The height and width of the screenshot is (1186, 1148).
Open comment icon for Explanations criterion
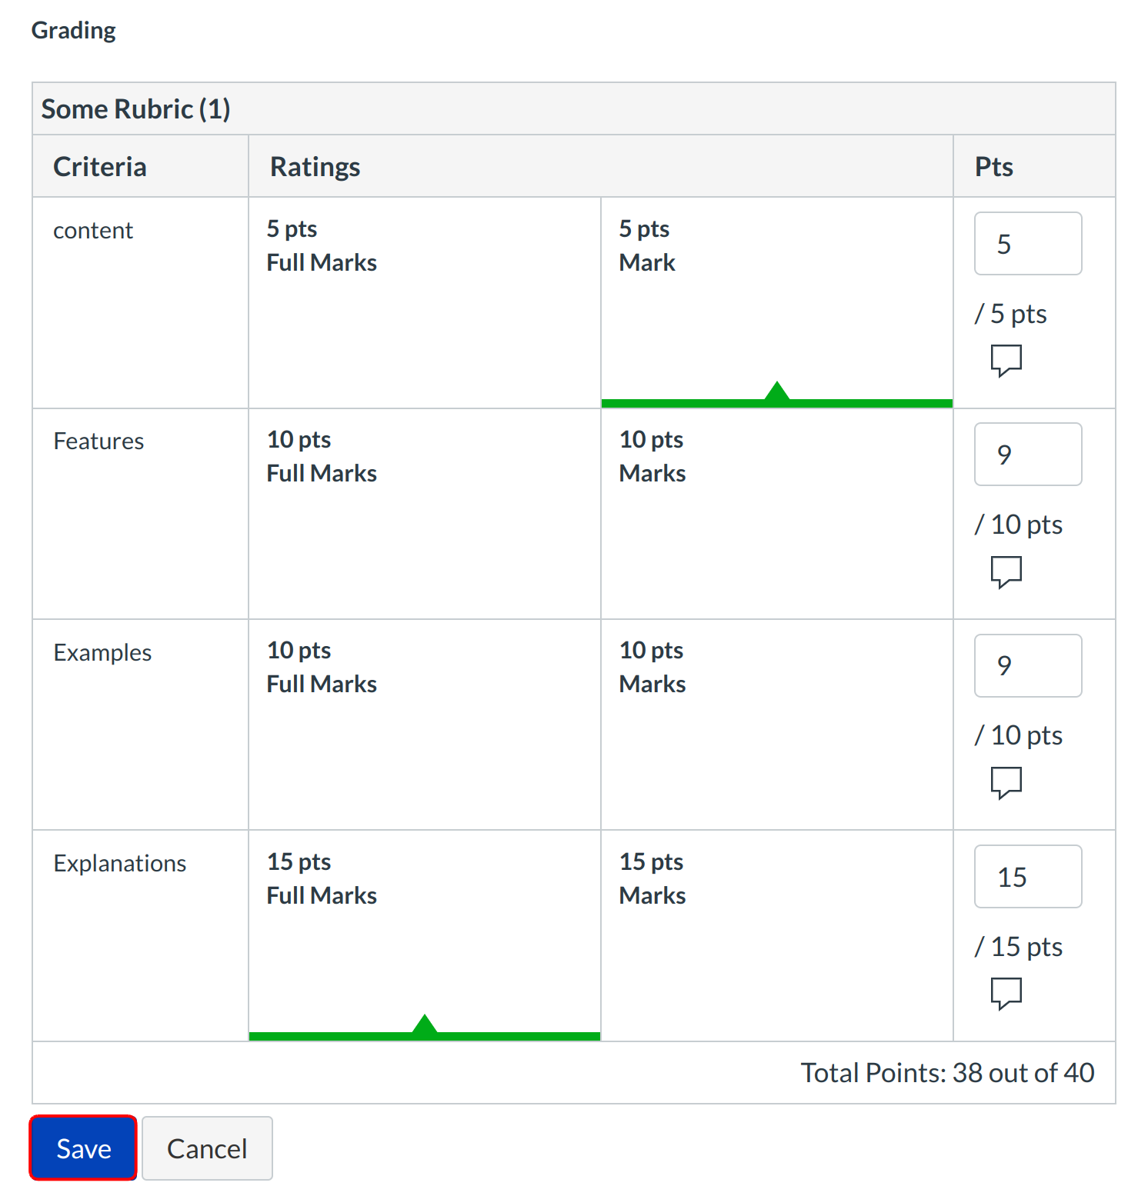click(x=1006, y=993)
